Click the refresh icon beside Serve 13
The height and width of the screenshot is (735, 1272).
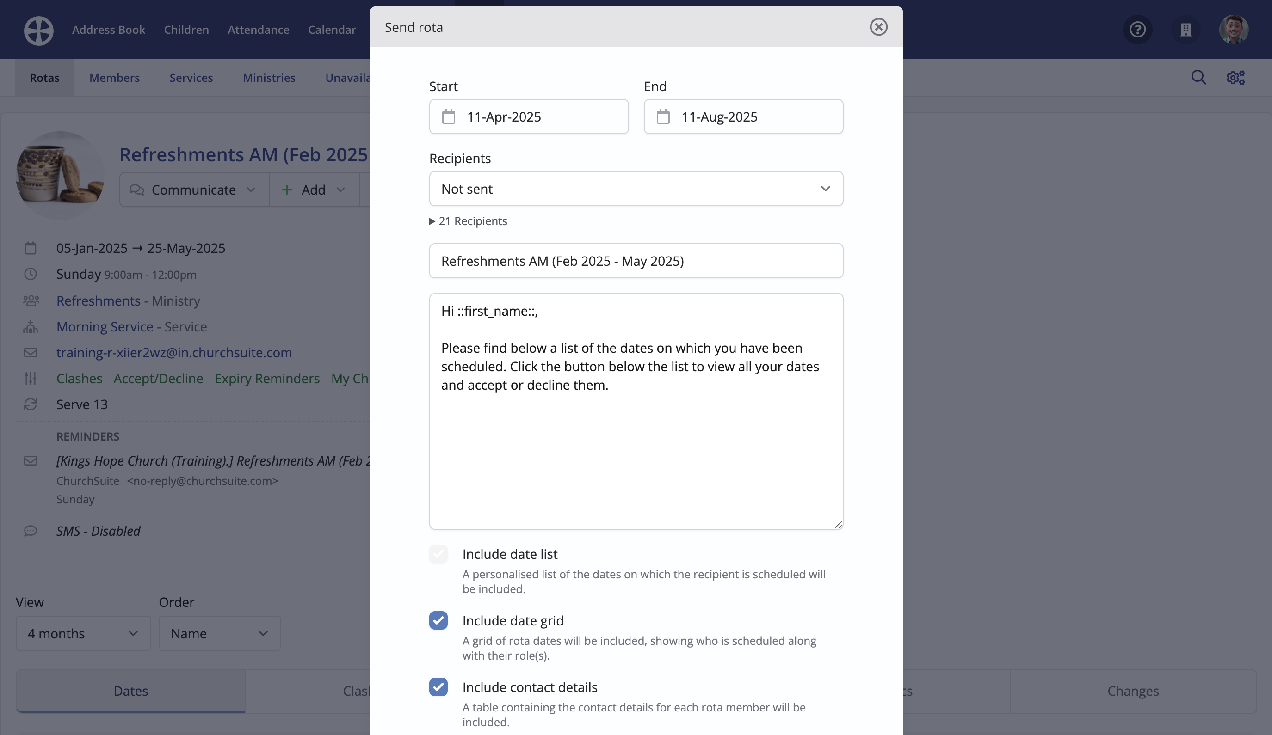point(31,404)
